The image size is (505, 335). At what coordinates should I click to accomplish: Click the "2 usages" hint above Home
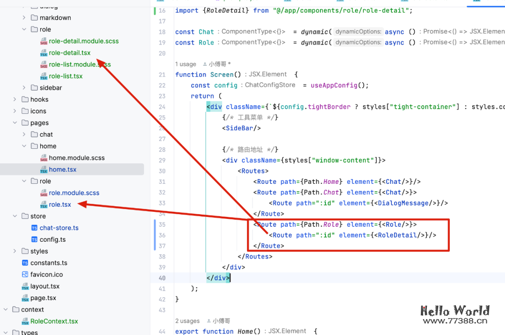187,321
